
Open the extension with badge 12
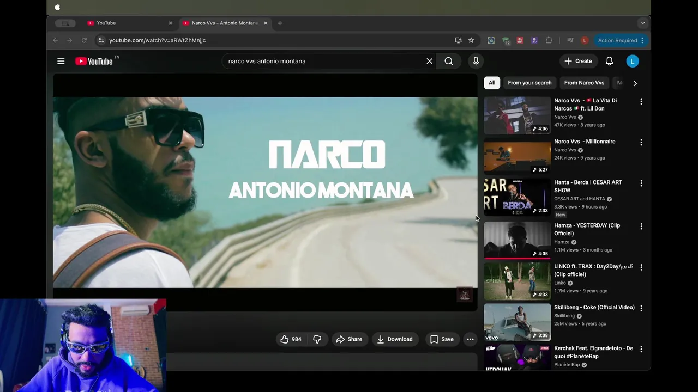[506, 40]
